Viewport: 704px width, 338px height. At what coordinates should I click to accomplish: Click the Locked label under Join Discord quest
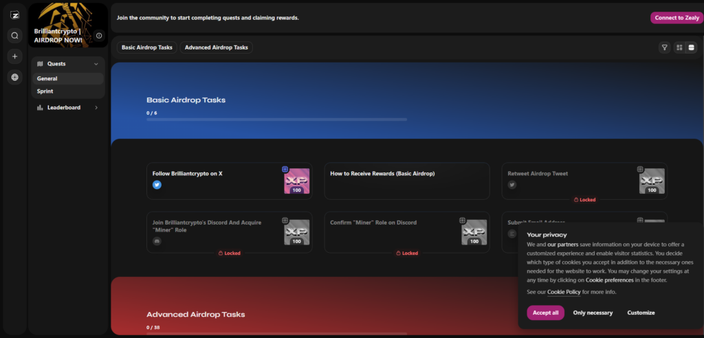[230, 253]
